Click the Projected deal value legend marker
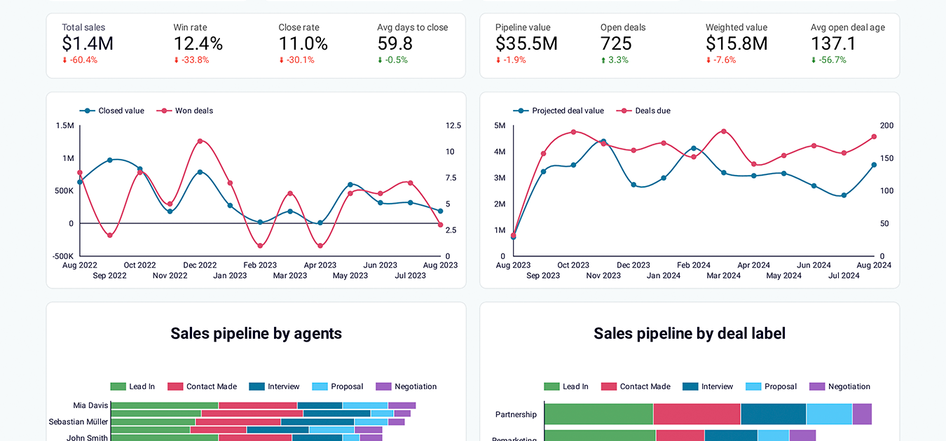946x441 pixels. point(520,111)
